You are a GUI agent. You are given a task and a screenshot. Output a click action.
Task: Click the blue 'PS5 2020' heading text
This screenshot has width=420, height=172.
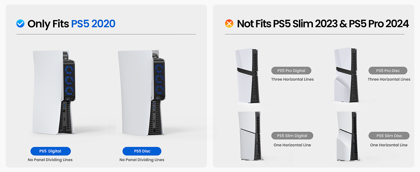click(93, 24)
